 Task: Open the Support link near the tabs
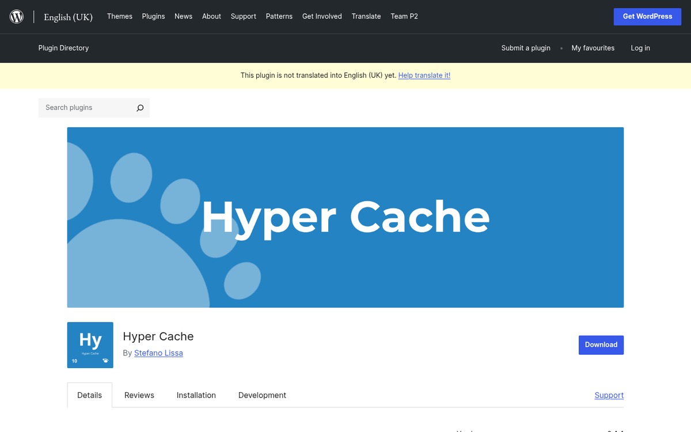pos(609,395)
